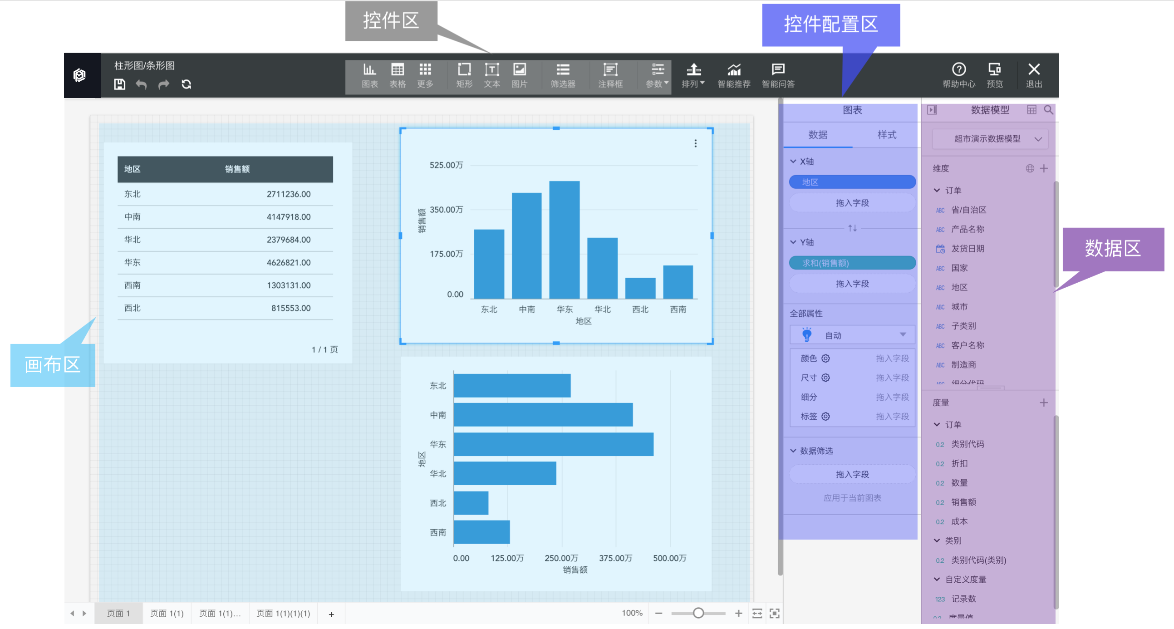This screenshot has width=1174, height=629.
Task: Toggle collapse of the 数据模型 panel
Action: [932, 110]
